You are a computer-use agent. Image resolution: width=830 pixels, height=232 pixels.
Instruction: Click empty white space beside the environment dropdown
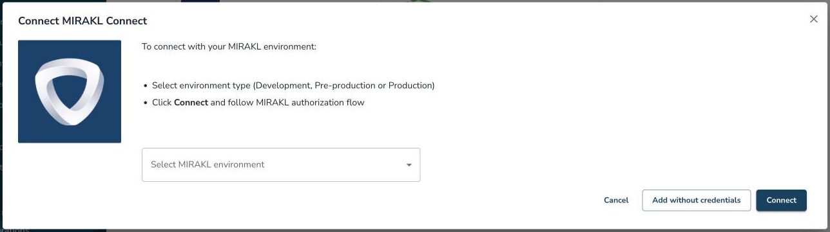(x=516, y=165)
